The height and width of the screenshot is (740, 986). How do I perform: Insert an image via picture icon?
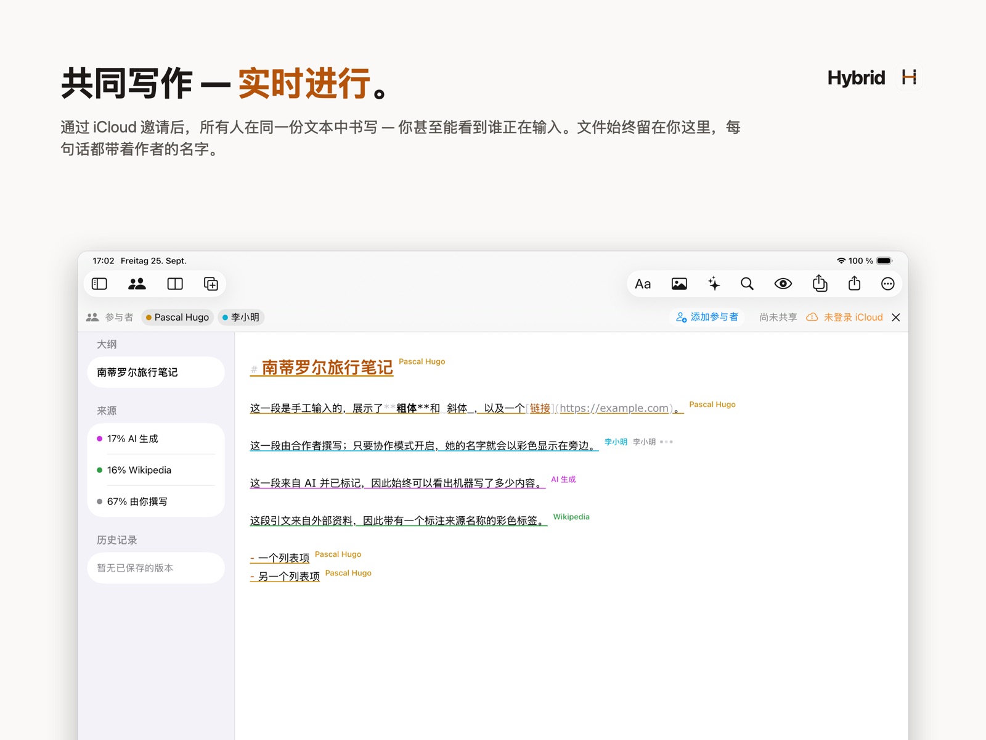click(679, 284)
